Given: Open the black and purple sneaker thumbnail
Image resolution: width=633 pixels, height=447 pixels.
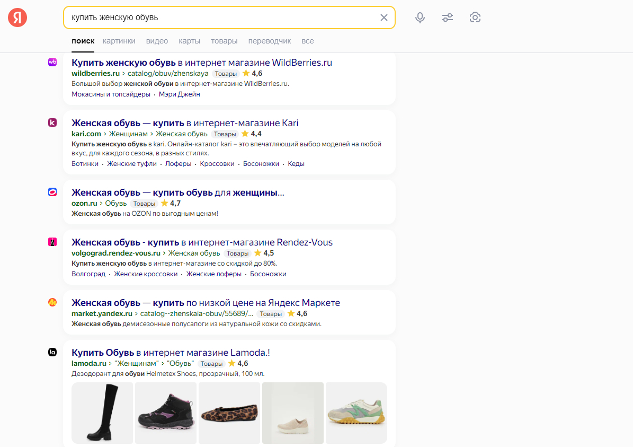Looking at the screenshot, I should pos(166,413).
